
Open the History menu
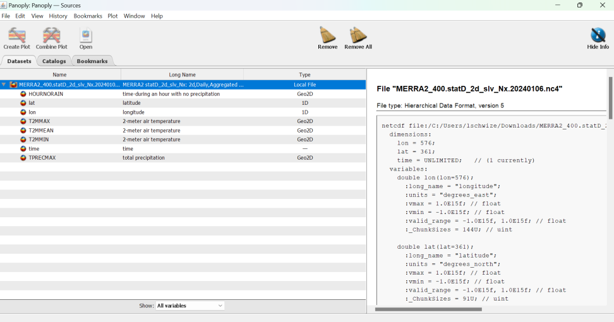pyautogui.click(x=58, y=16)
